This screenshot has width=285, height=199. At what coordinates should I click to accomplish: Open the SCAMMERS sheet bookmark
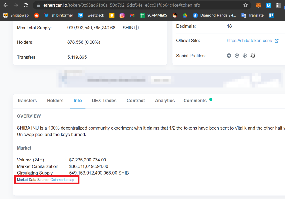tap(153, 15)
